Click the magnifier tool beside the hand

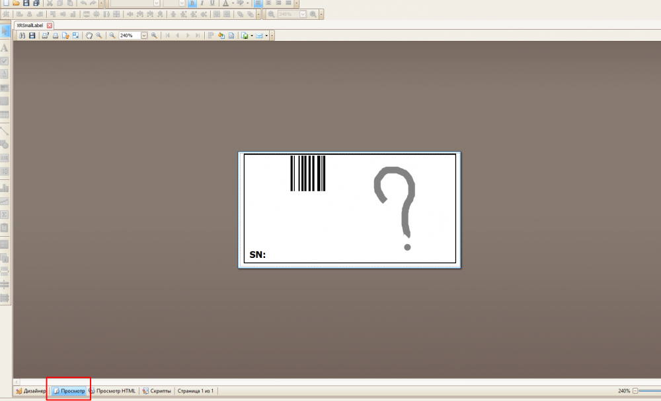click(98, 36)
